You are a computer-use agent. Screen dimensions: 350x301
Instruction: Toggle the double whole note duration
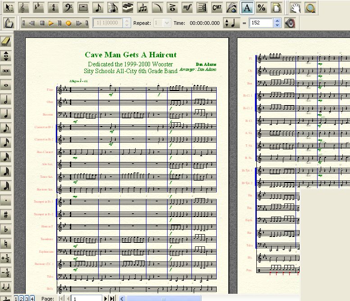click(6, 71)
